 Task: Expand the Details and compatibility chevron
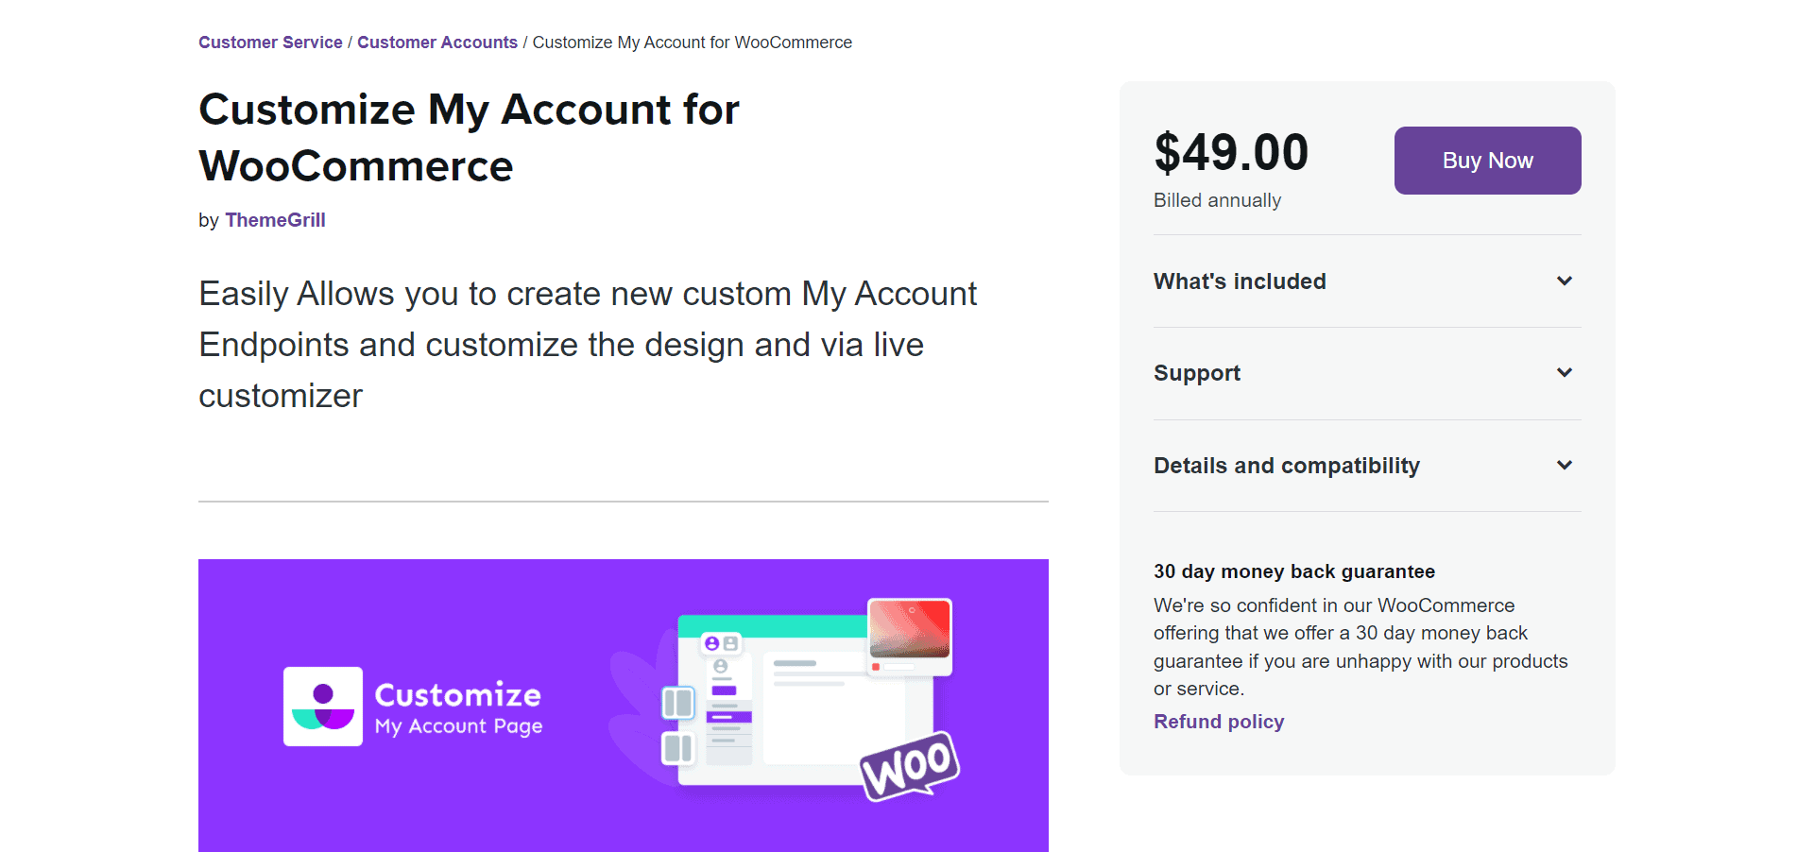coord(1565,466)
